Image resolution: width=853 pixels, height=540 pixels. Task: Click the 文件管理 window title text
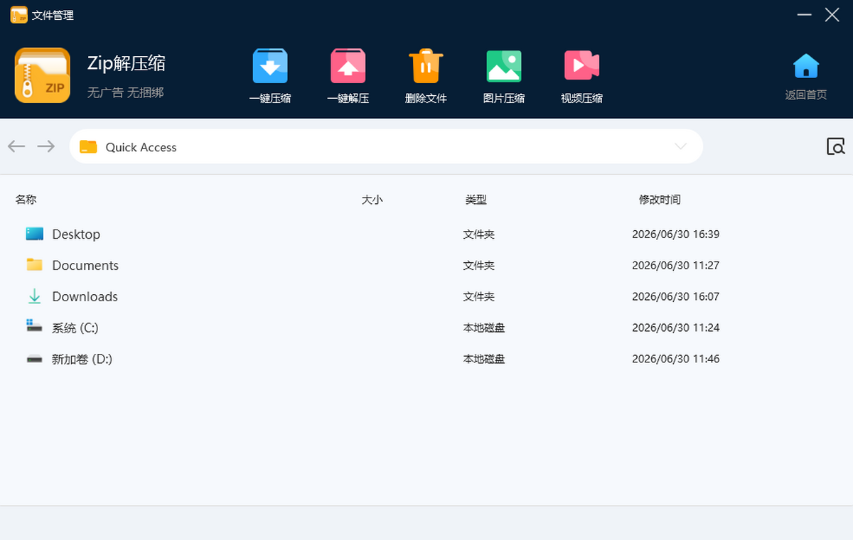(x=53, y=15)
